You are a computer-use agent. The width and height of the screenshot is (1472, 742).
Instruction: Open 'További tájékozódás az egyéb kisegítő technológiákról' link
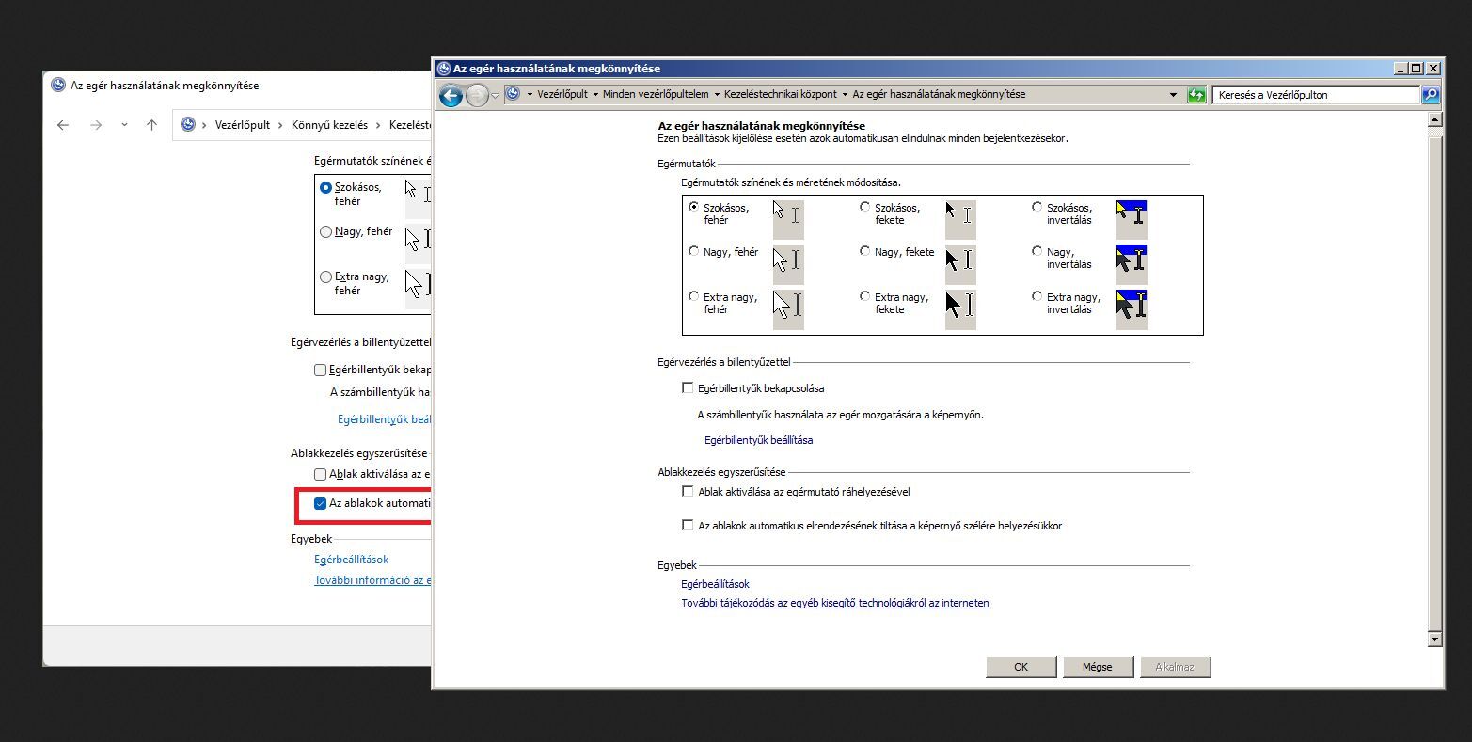tap(835, 603)
